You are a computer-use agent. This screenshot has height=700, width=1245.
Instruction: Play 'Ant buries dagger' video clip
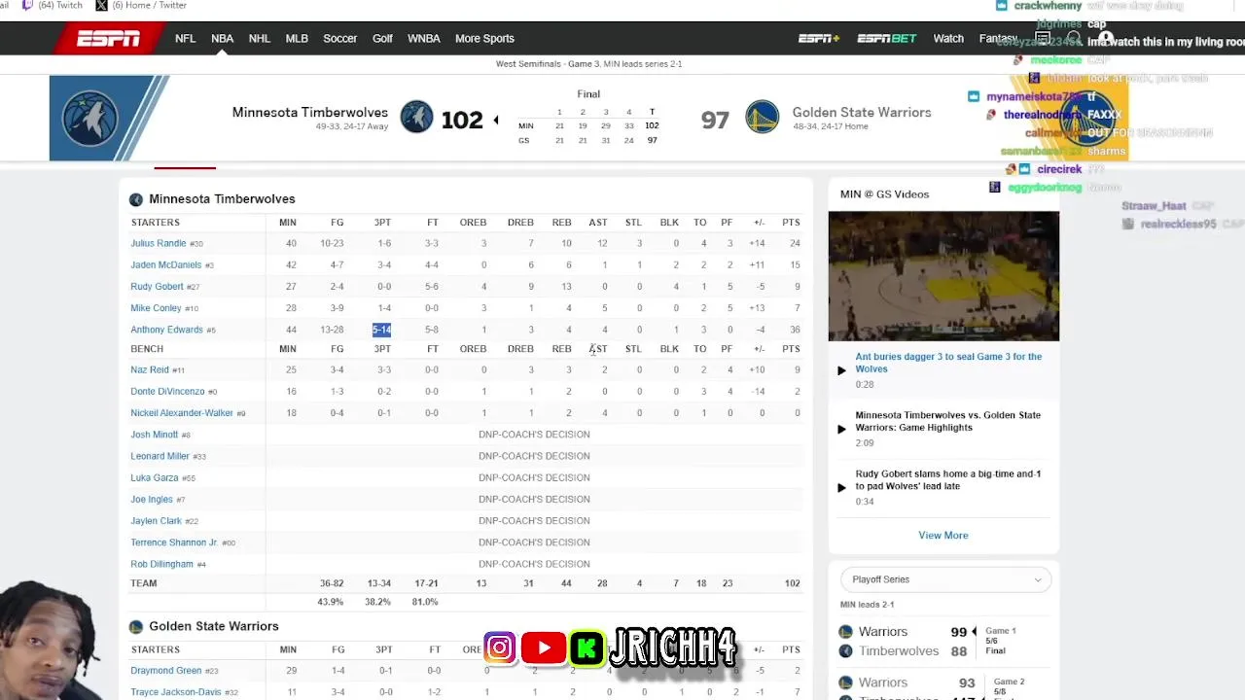841,370
